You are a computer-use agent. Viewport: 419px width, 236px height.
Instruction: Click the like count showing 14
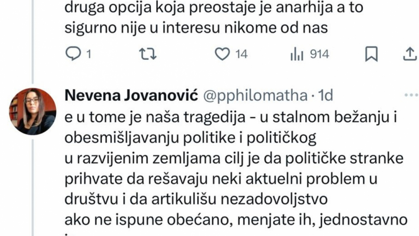point(241,55)
